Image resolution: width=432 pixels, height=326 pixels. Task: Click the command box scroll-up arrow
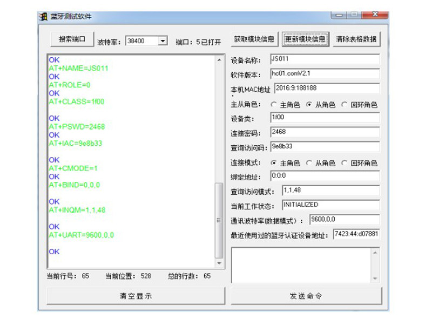tap(375, 252)
